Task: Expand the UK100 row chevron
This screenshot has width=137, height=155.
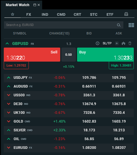Action: tap(9, 113)
